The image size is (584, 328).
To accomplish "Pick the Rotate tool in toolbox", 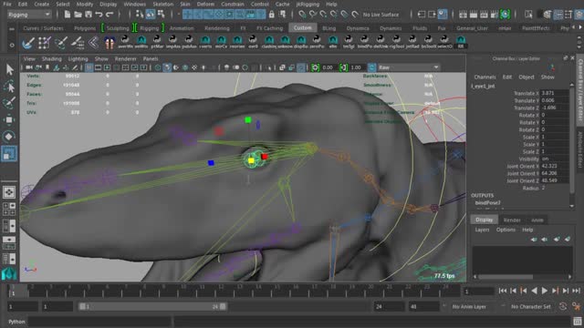I will (x=9, y=137).
